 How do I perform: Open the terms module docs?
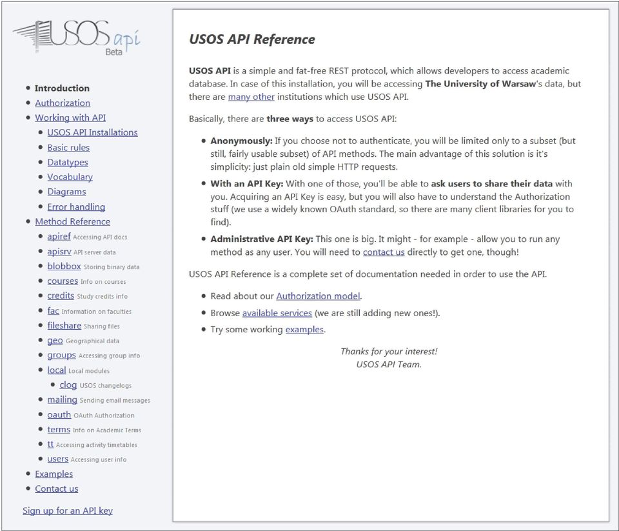coord(59,430)
